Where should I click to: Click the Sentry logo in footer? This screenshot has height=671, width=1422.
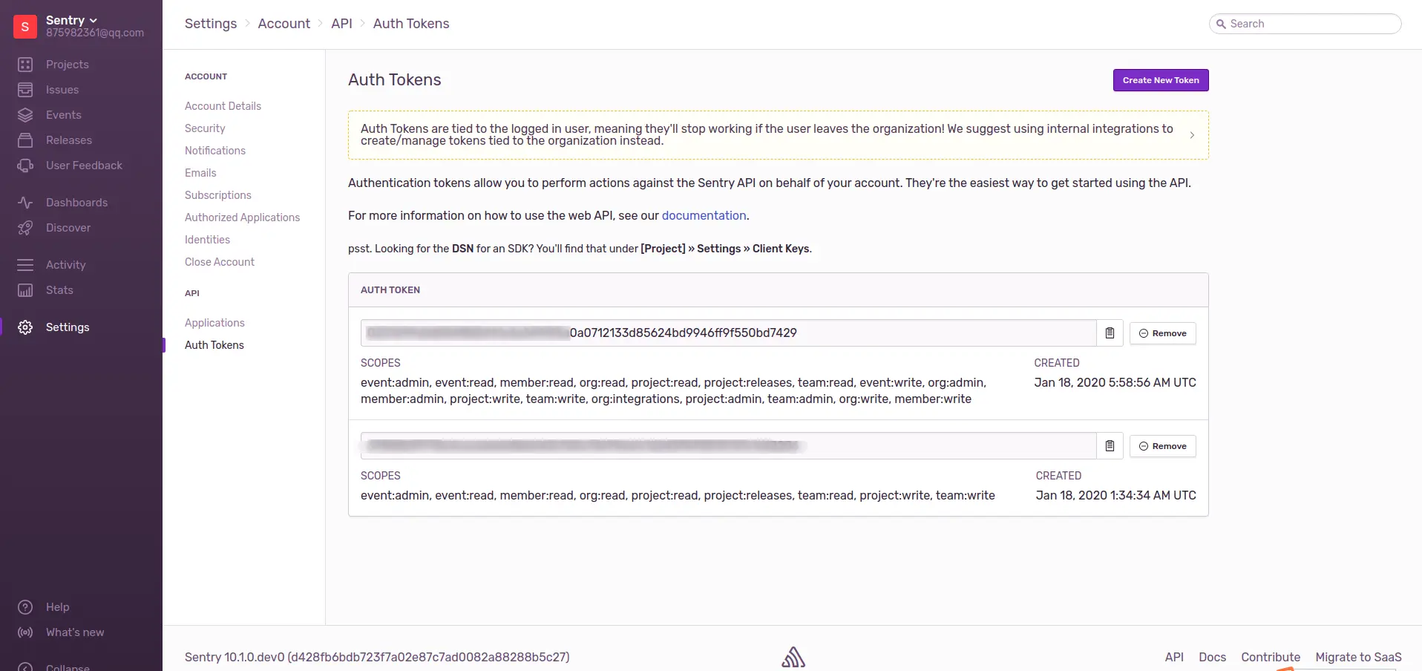point(793,658)
